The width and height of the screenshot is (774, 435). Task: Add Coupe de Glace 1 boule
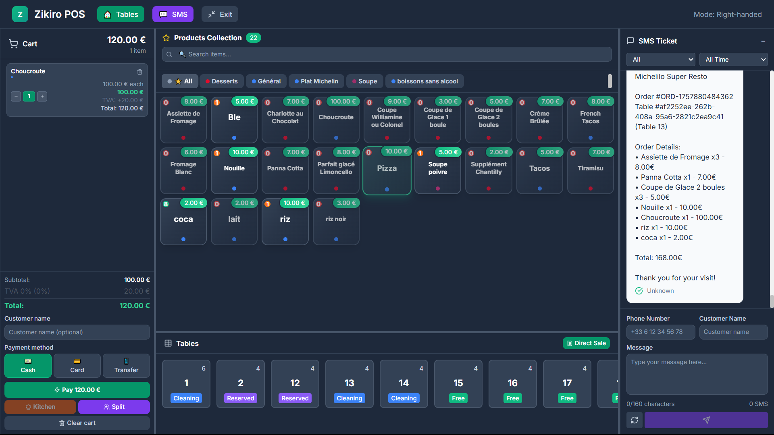pos(438,120)
